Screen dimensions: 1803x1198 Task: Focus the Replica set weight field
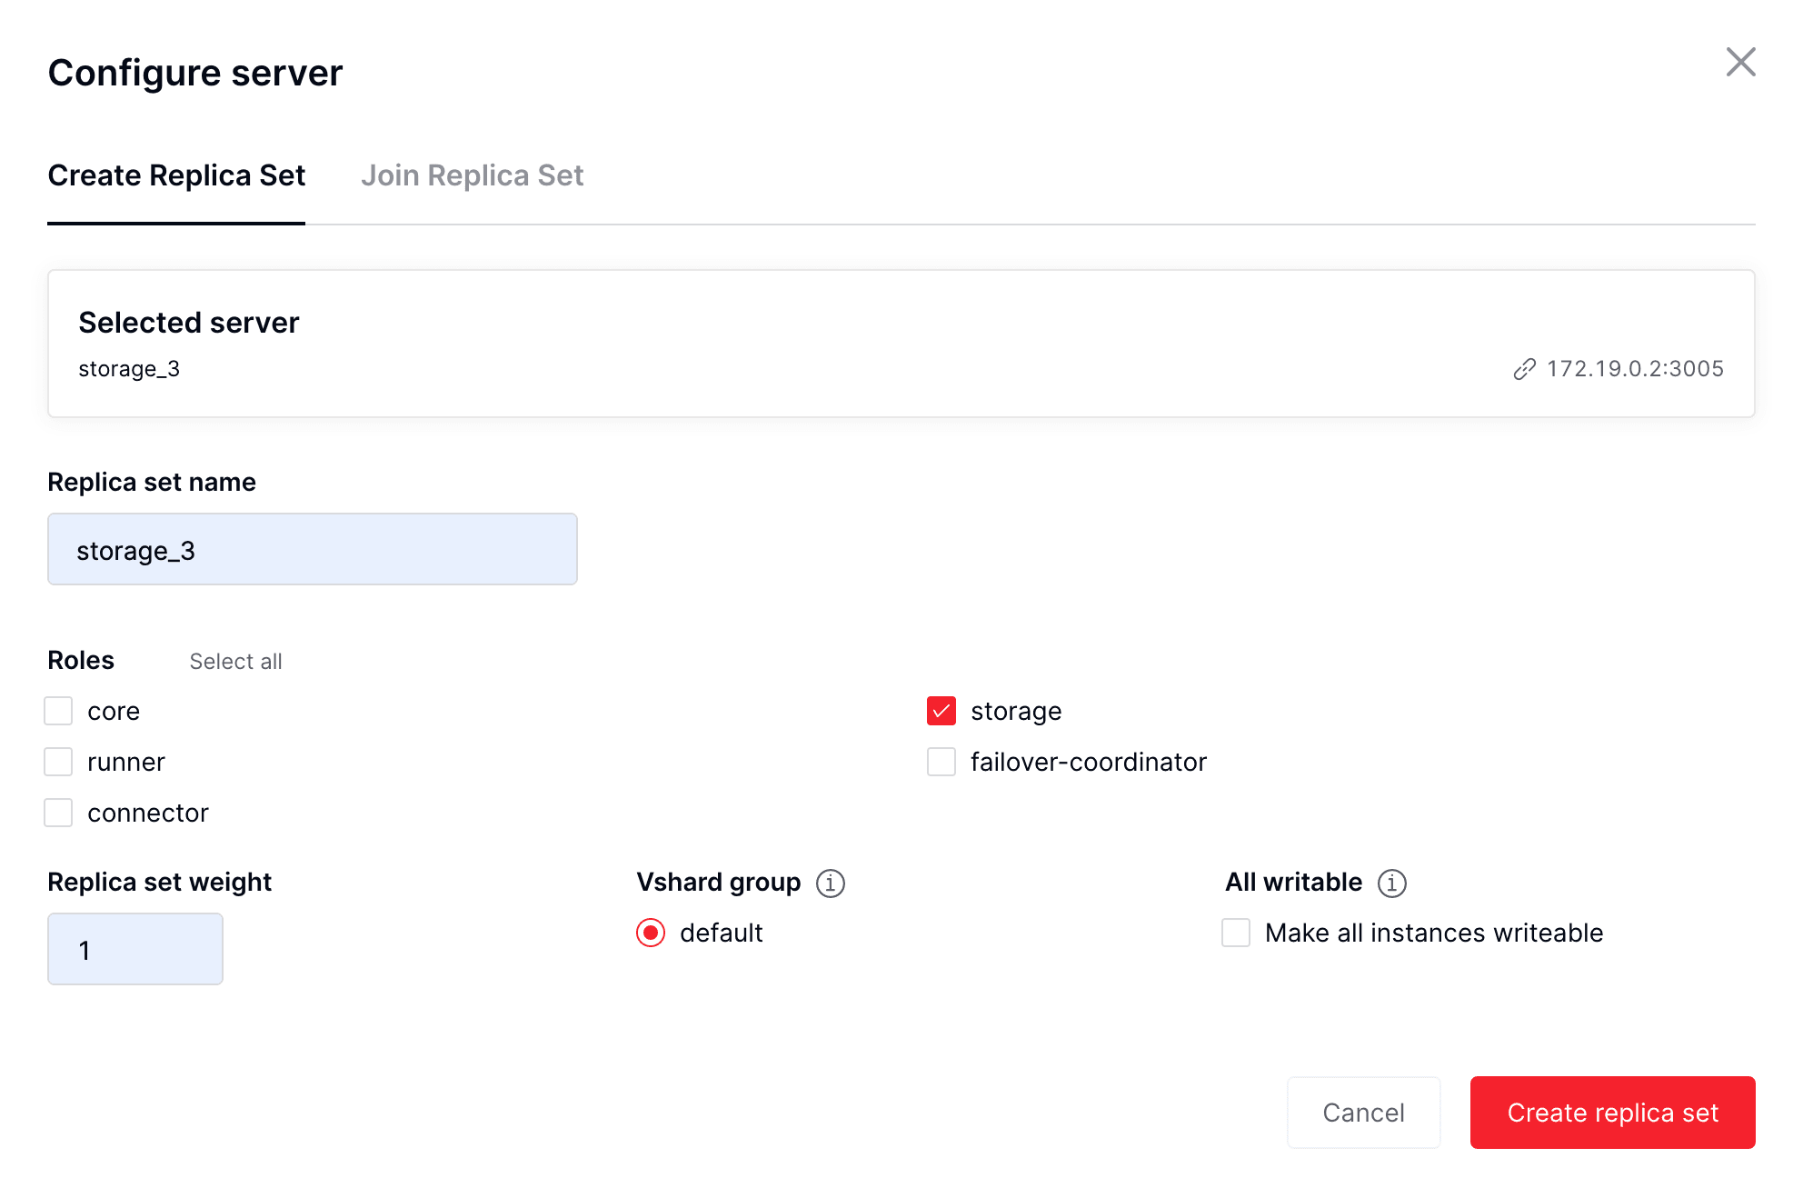[x=135, y=949]
